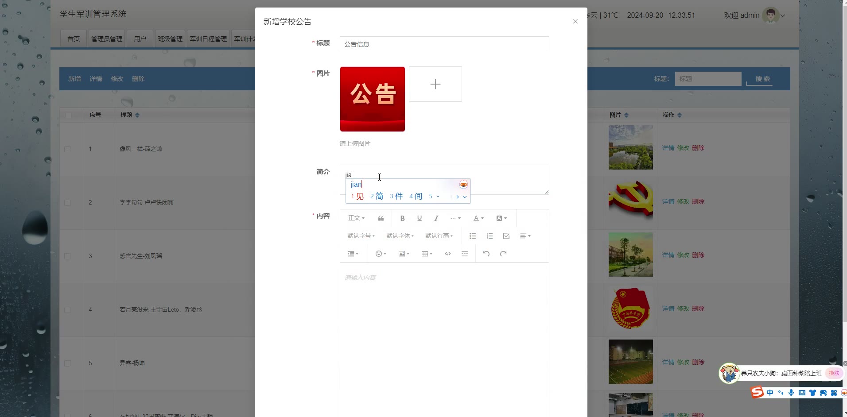The image size is (847, 417).
Task: Expand the 默认字号 font size dropdown
Action: (x=361, y=236)
